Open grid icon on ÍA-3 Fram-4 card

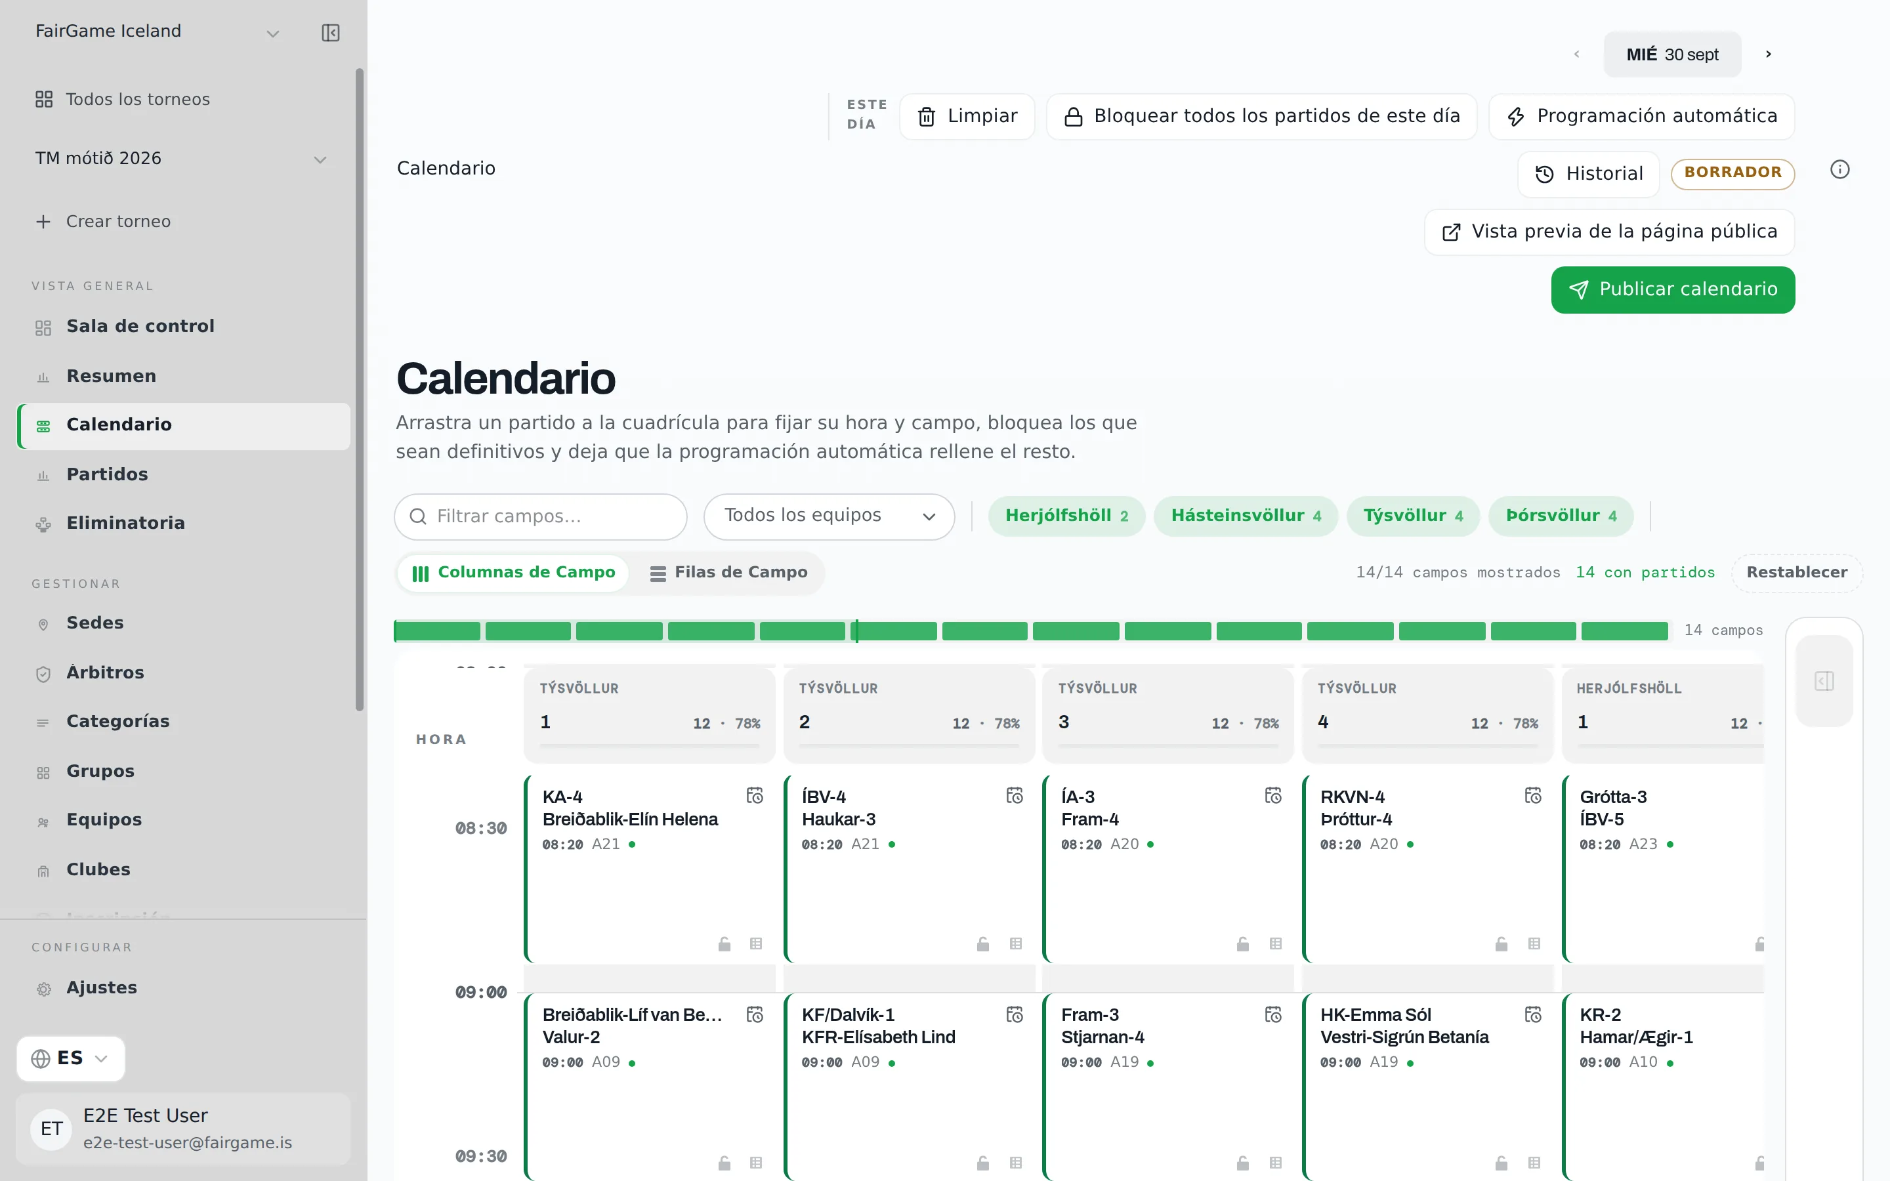click(1275, 943)
